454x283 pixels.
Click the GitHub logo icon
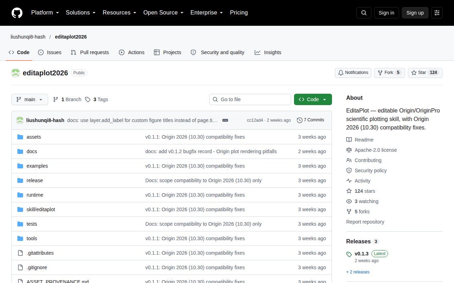tap(17, 13)
